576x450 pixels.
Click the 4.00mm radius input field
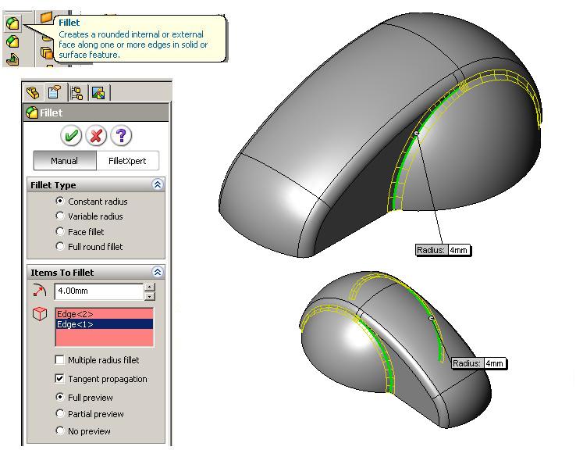pyautogui.click(x=98, y=291)
